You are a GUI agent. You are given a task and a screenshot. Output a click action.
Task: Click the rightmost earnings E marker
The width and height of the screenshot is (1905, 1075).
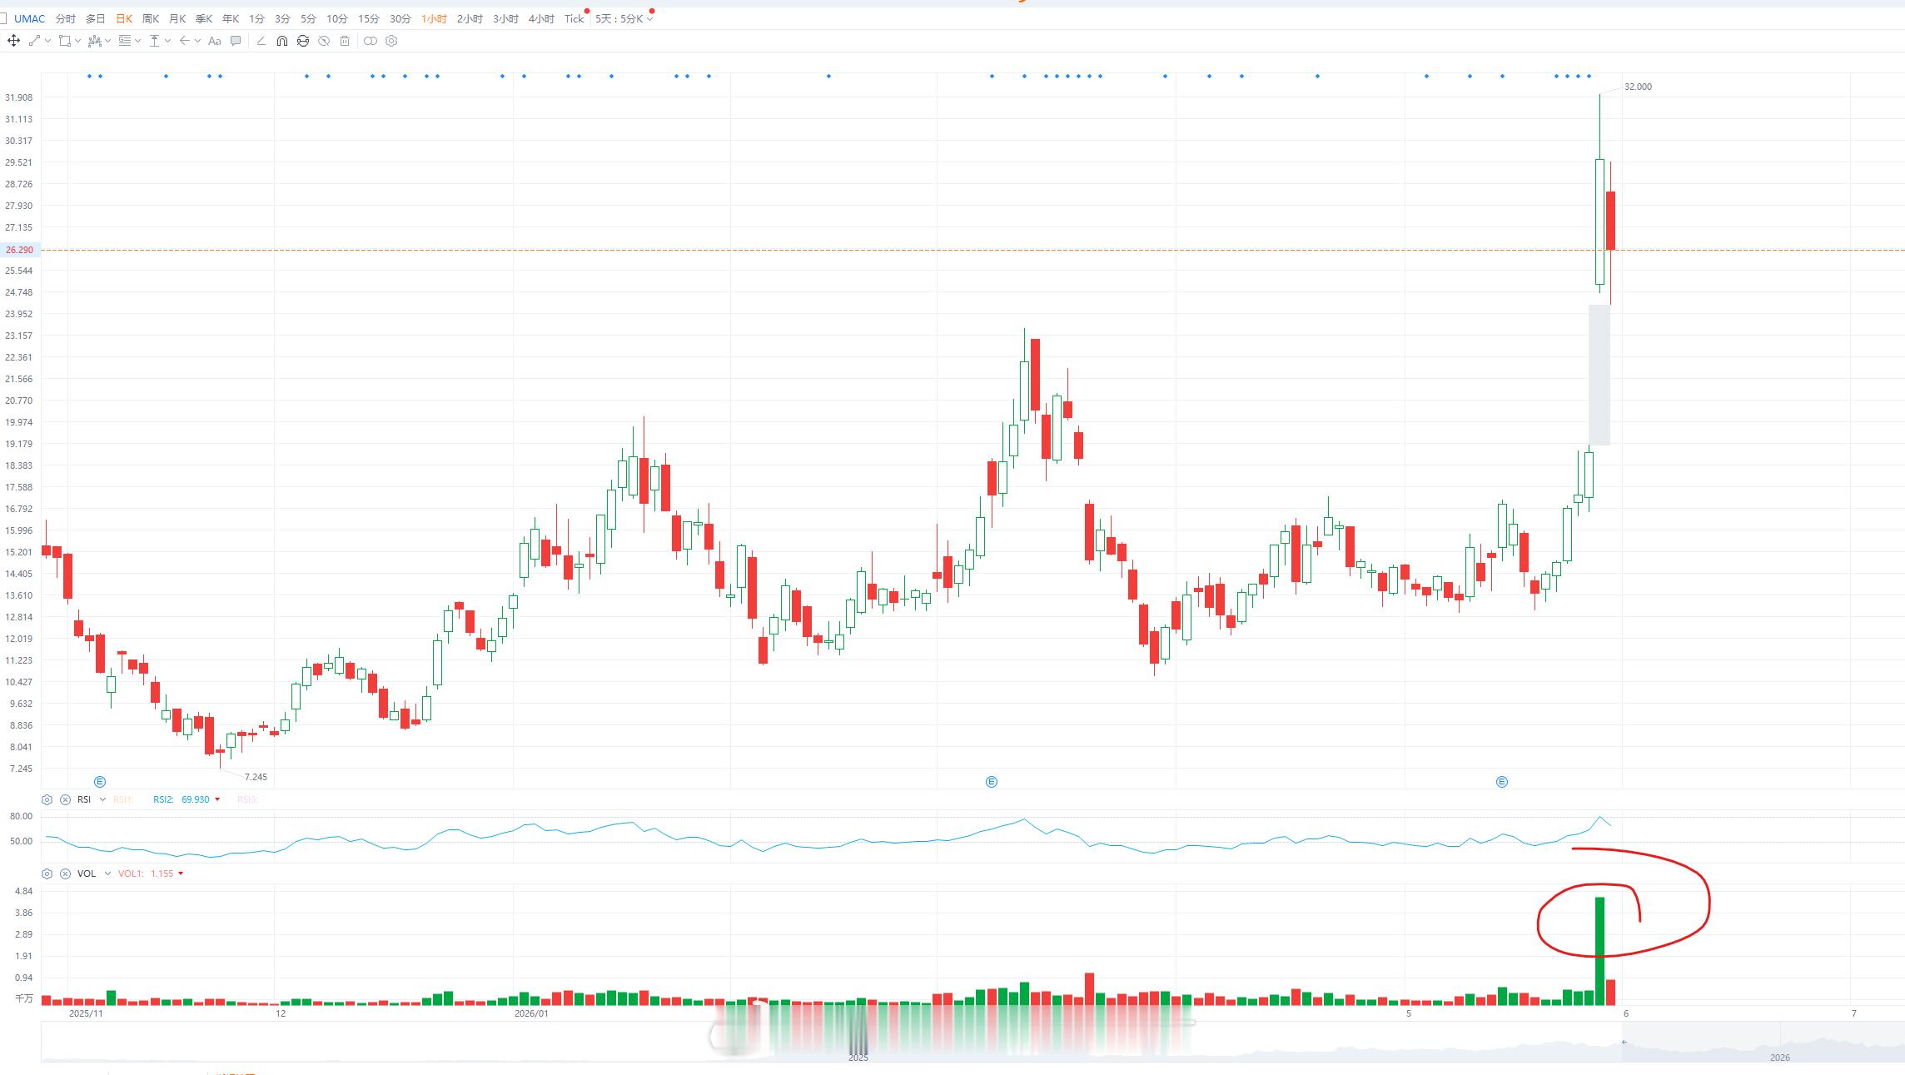tap(1501, 781)
